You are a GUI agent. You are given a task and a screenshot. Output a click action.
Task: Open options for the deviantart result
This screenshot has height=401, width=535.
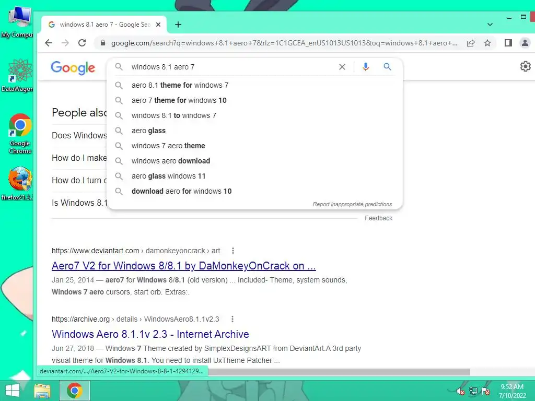click(233, 251)
